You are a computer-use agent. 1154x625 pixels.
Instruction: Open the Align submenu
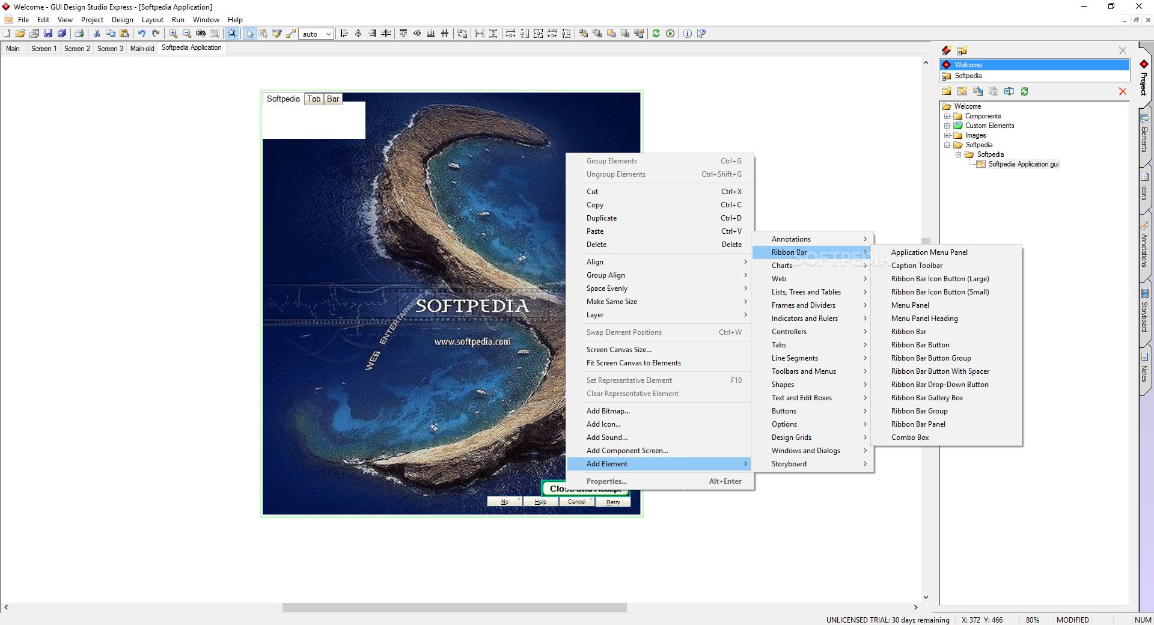point(659,262)
